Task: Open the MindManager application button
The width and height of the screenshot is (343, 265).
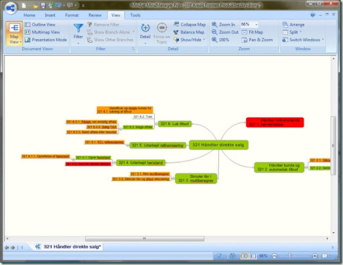Action: click(11, 9)
